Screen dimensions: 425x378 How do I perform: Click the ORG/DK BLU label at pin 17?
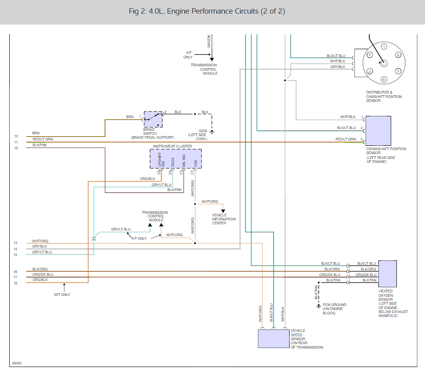point(43,274)
